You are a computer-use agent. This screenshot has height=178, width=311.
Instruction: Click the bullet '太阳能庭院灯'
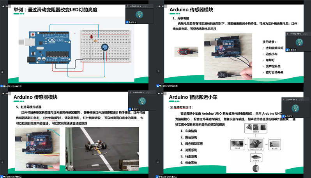[x=274, y=48]
